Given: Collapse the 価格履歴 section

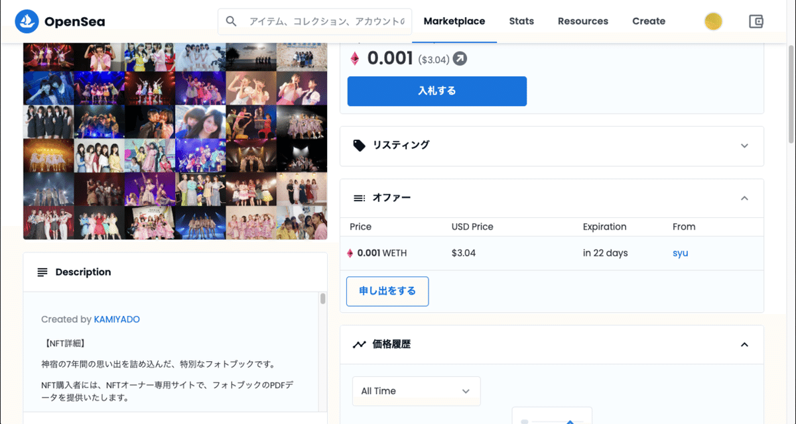Looking at the screenshot, I should 744,344.
